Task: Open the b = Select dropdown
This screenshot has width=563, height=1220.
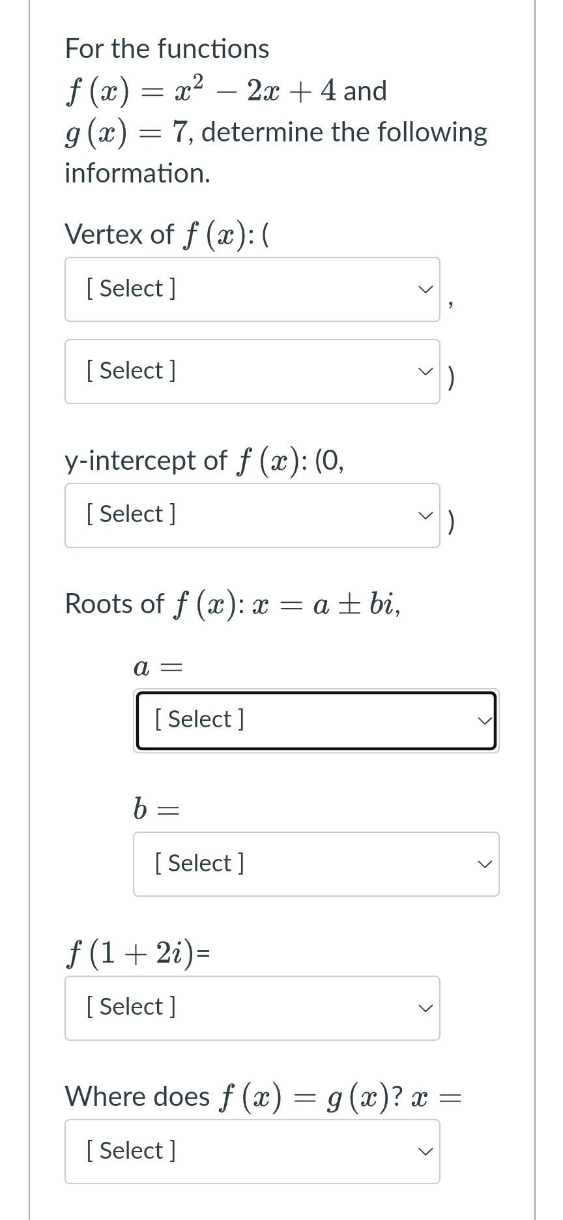Action: pyautogui.click(x=316, y=864)
